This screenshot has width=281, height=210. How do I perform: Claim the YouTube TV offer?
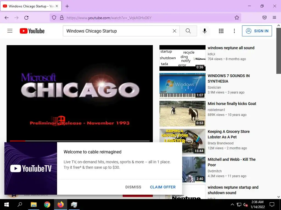click(163, 187)
